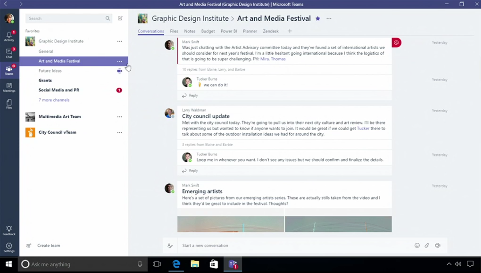This screenshot has height=273, width=481.
Task: Attach a file to new conversation
Action: (x=427, y=245)
